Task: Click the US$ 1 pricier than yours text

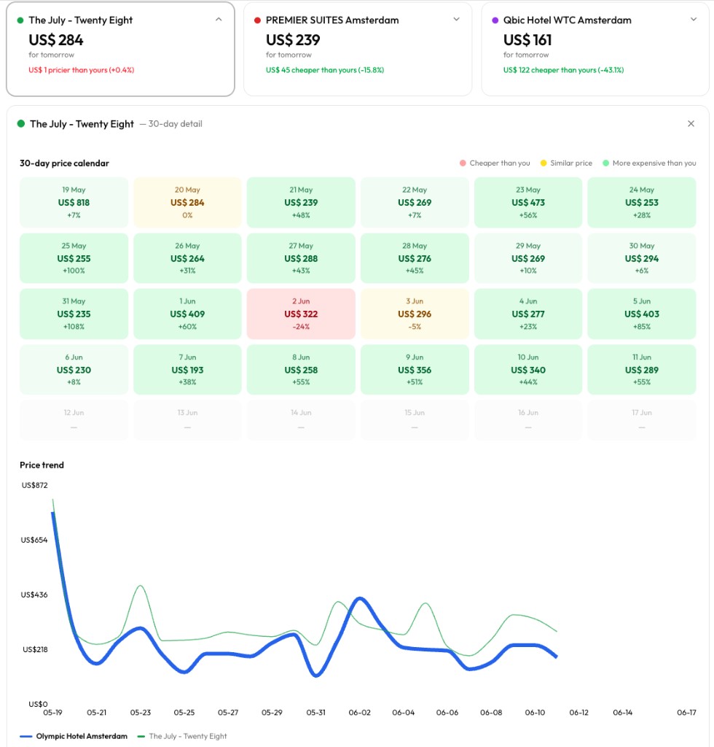Action: pos(82,70)
